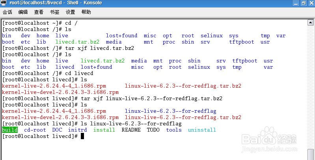Click 'kernel-live-devel-2.6.24.3-3.i686.rpm' in last listing

(60, 118)
